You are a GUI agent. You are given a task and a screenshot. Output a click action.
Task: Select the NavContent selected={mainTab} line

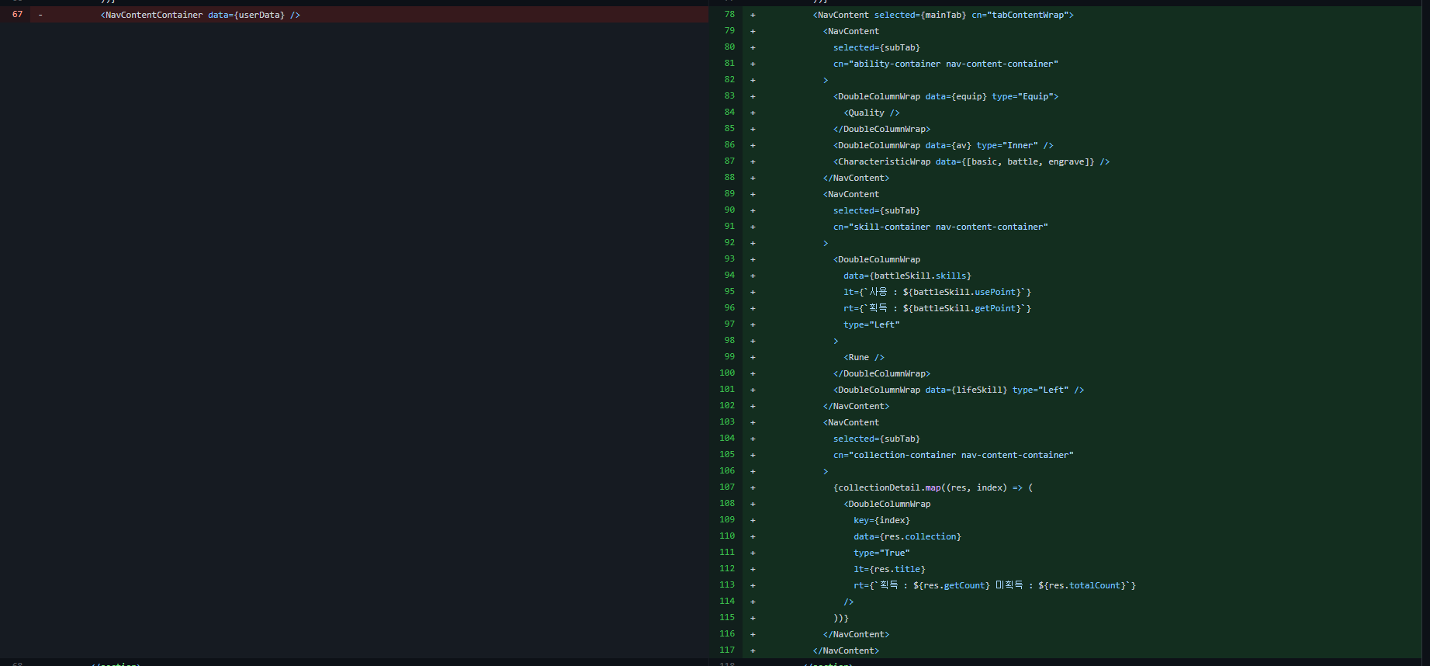[944, 15]
